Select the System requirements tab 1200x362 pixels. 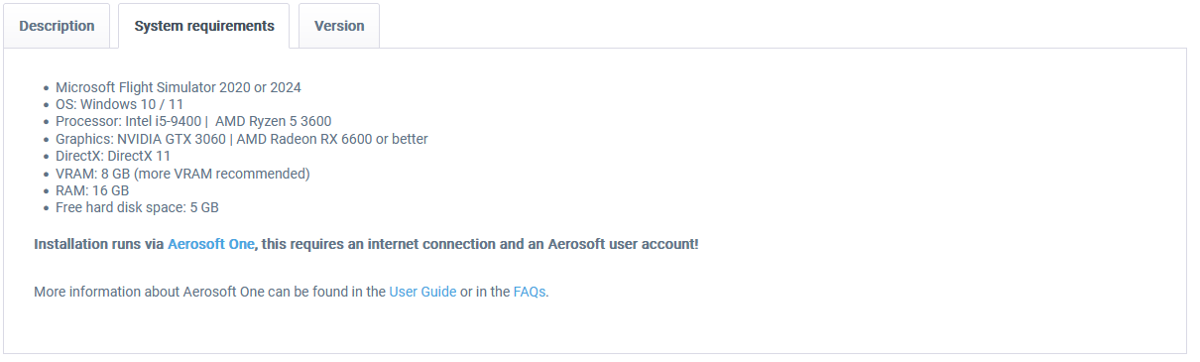204,26
